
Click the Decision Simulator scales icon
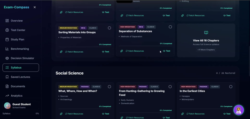(x=7, y=58)
